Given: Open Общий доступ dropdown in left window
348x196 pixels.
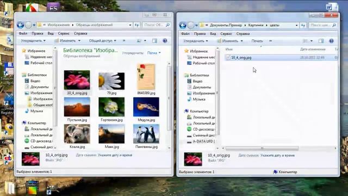Looking at the screenshot, I should pyautogui.click(x=103, y=41).
